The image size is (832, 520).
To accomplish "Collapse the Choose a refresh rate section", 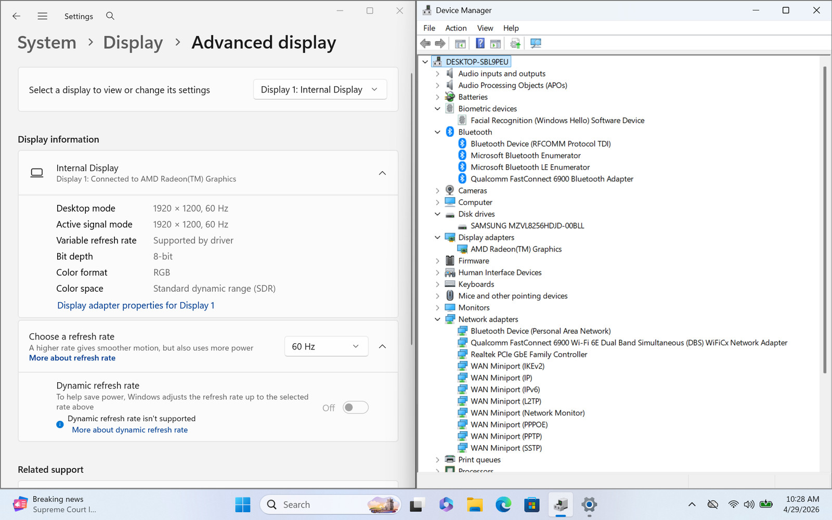I will point(382,346).
